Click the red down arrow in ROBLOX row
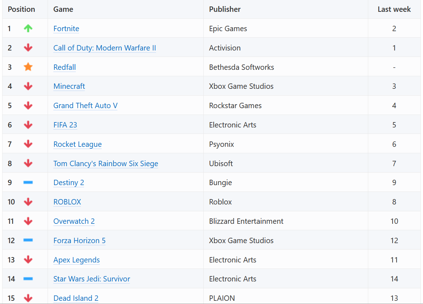423x304 pixels. click(28, 202)
